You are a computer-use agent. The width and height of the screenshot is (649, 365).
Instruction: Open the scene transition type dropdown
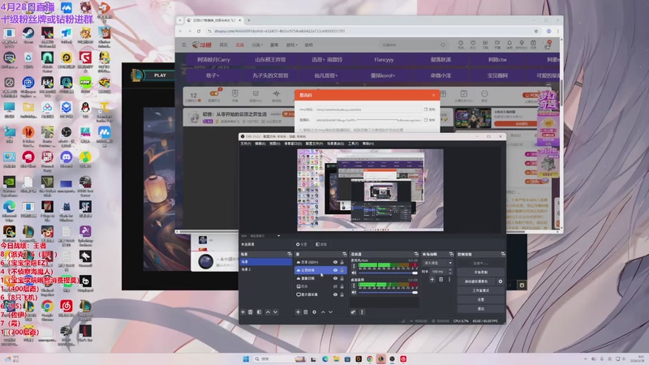[437, 263]
